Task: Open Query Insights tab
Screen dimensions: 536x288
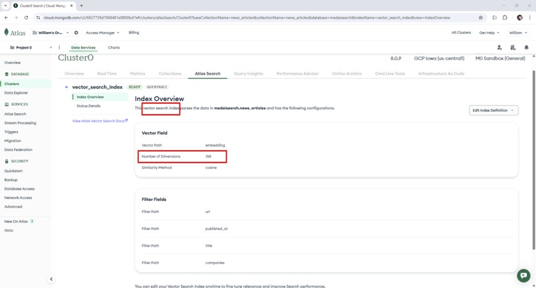Action: point(249,74)
